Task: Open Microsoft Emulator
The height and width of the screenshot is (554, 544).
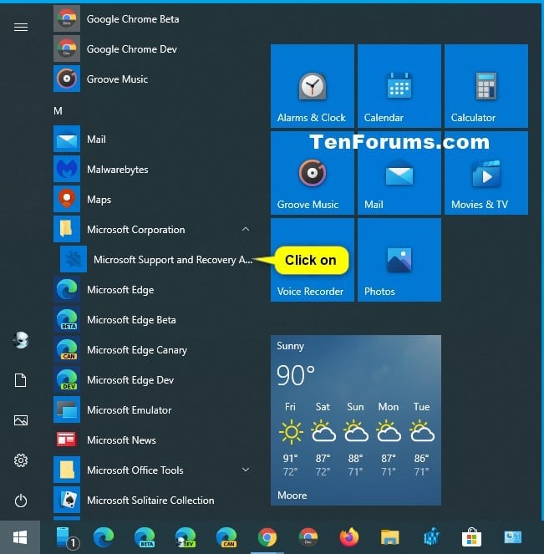Action: click(x=154, y=409)
